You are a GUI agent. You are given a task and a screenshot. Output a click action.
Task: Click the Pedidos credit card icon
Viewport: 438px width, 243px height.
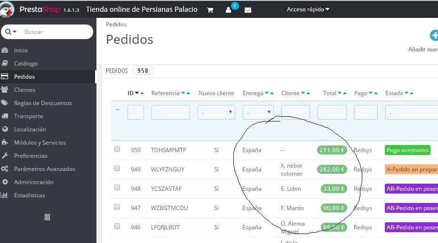pos(5,76)
